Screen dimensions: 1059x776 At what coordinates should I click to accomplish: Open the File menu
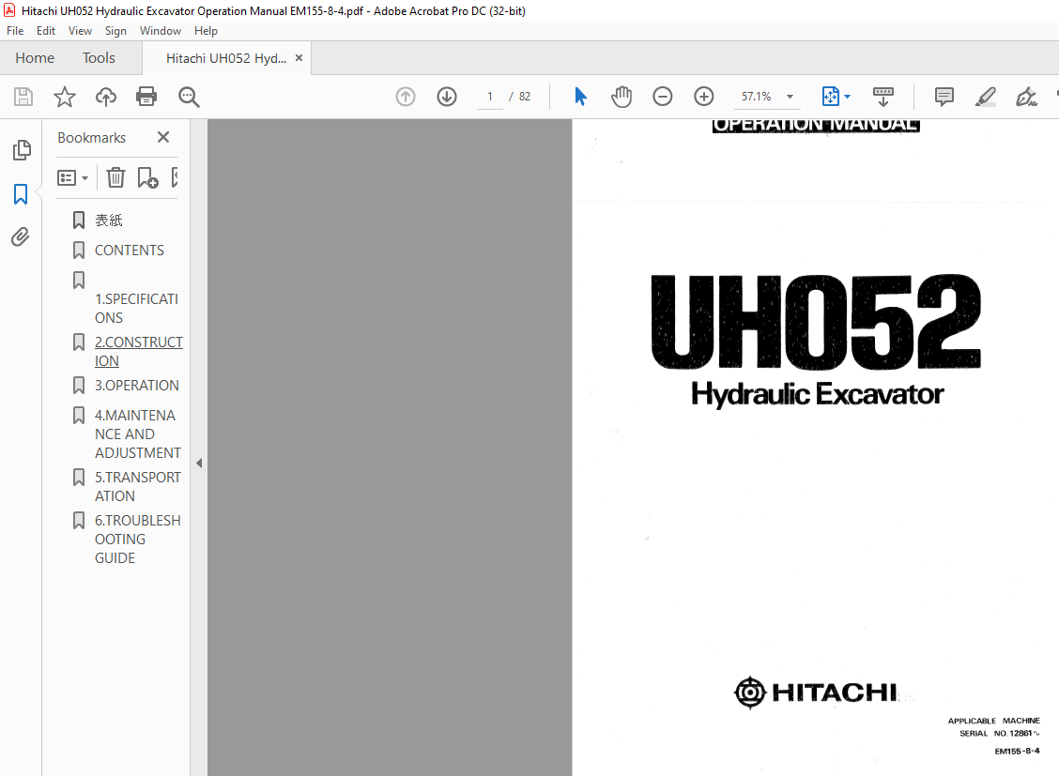pos(15,31)
